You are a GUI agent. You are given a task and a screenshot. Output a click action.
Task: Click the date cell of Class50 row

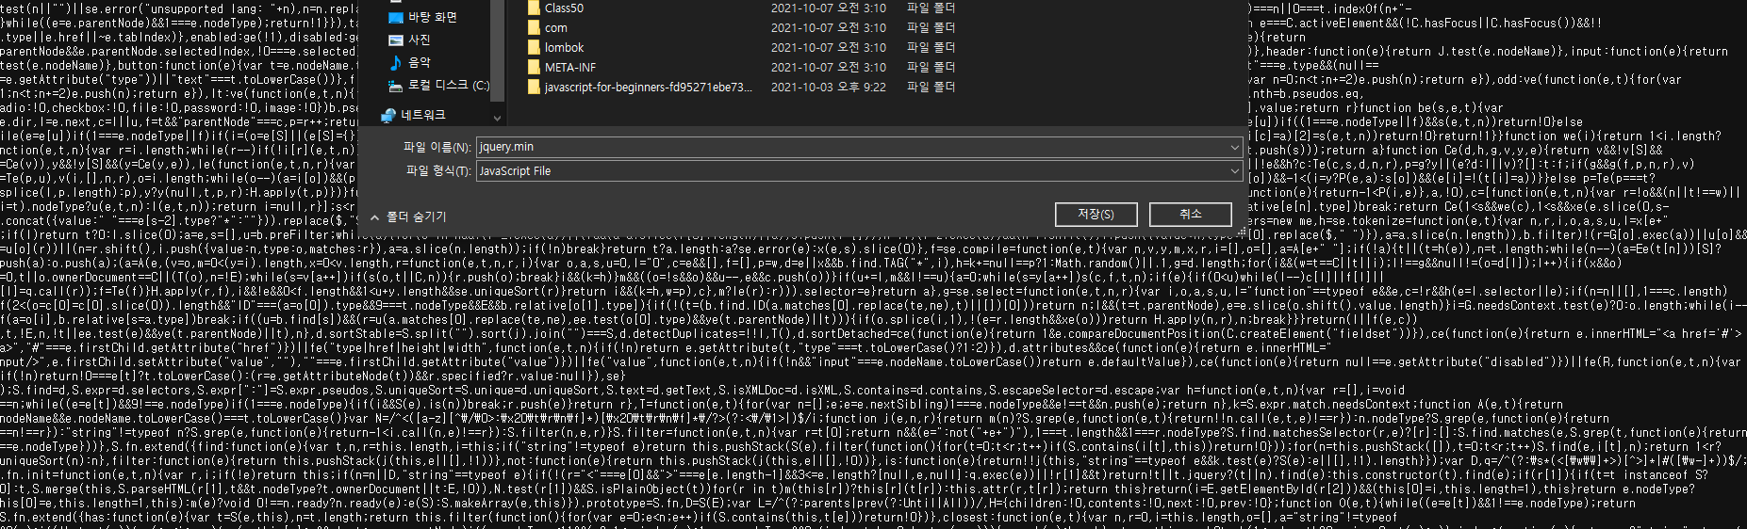(828, 8)
